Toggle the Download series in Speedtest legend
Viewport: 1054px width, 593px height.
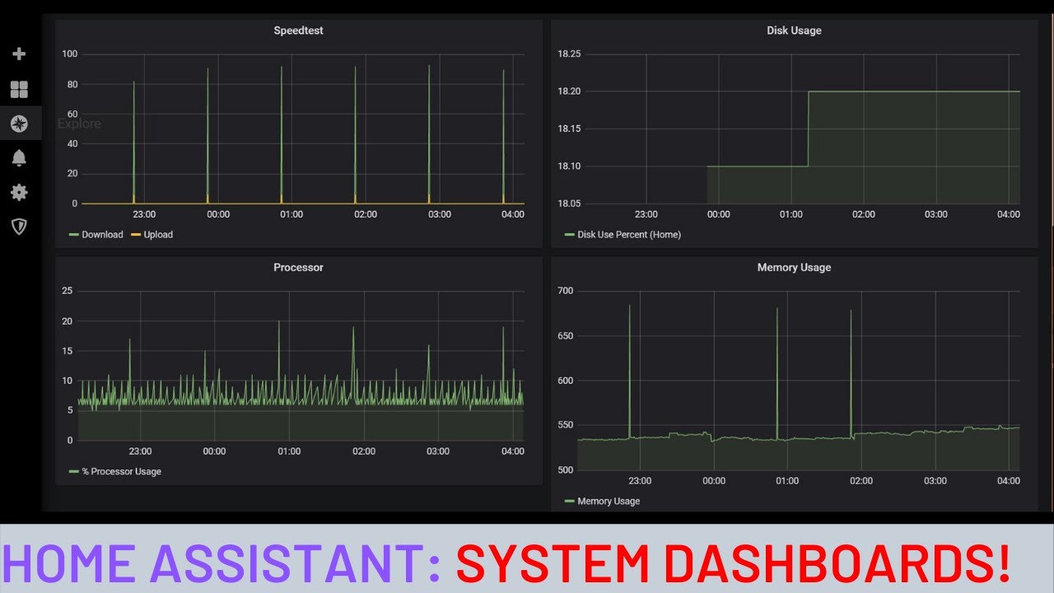(102, 235)
